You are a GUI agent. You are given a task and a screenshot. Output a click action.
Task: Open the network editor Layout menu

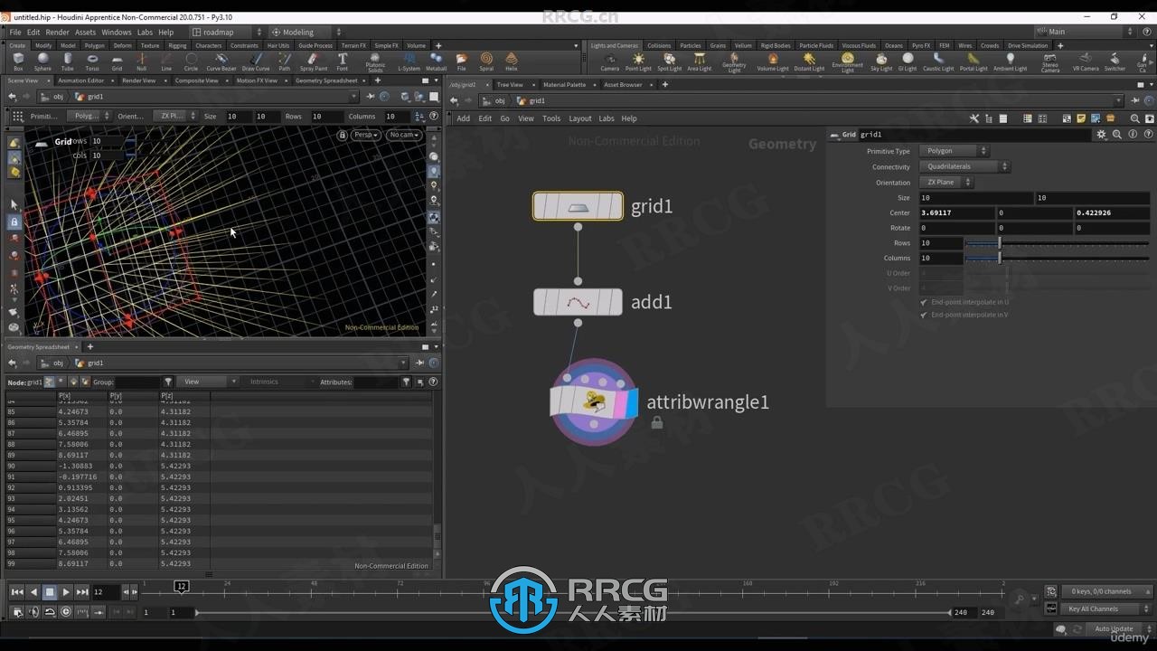(x=579, y=118)
